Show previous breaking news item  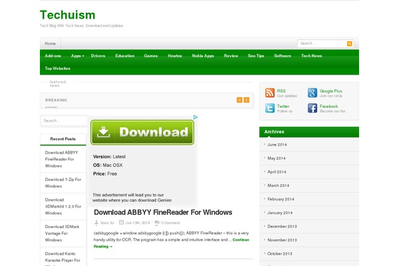coord(239,100)
